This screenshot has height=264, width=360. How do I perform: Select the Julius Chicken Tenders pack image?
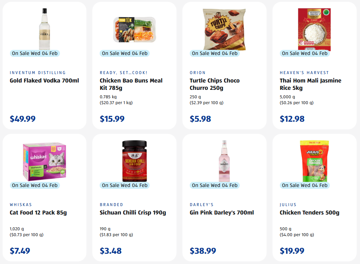click(314, 161)
